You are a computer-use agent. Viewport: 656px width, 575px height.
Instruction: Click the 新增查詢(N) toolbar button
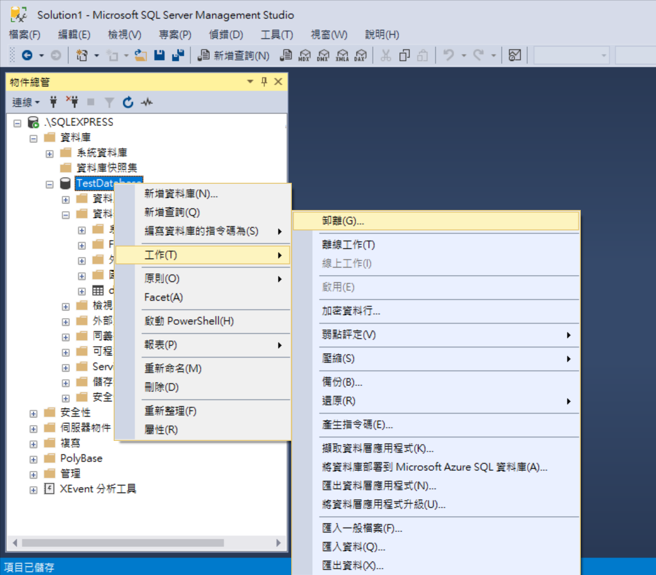tap(234, 55)
